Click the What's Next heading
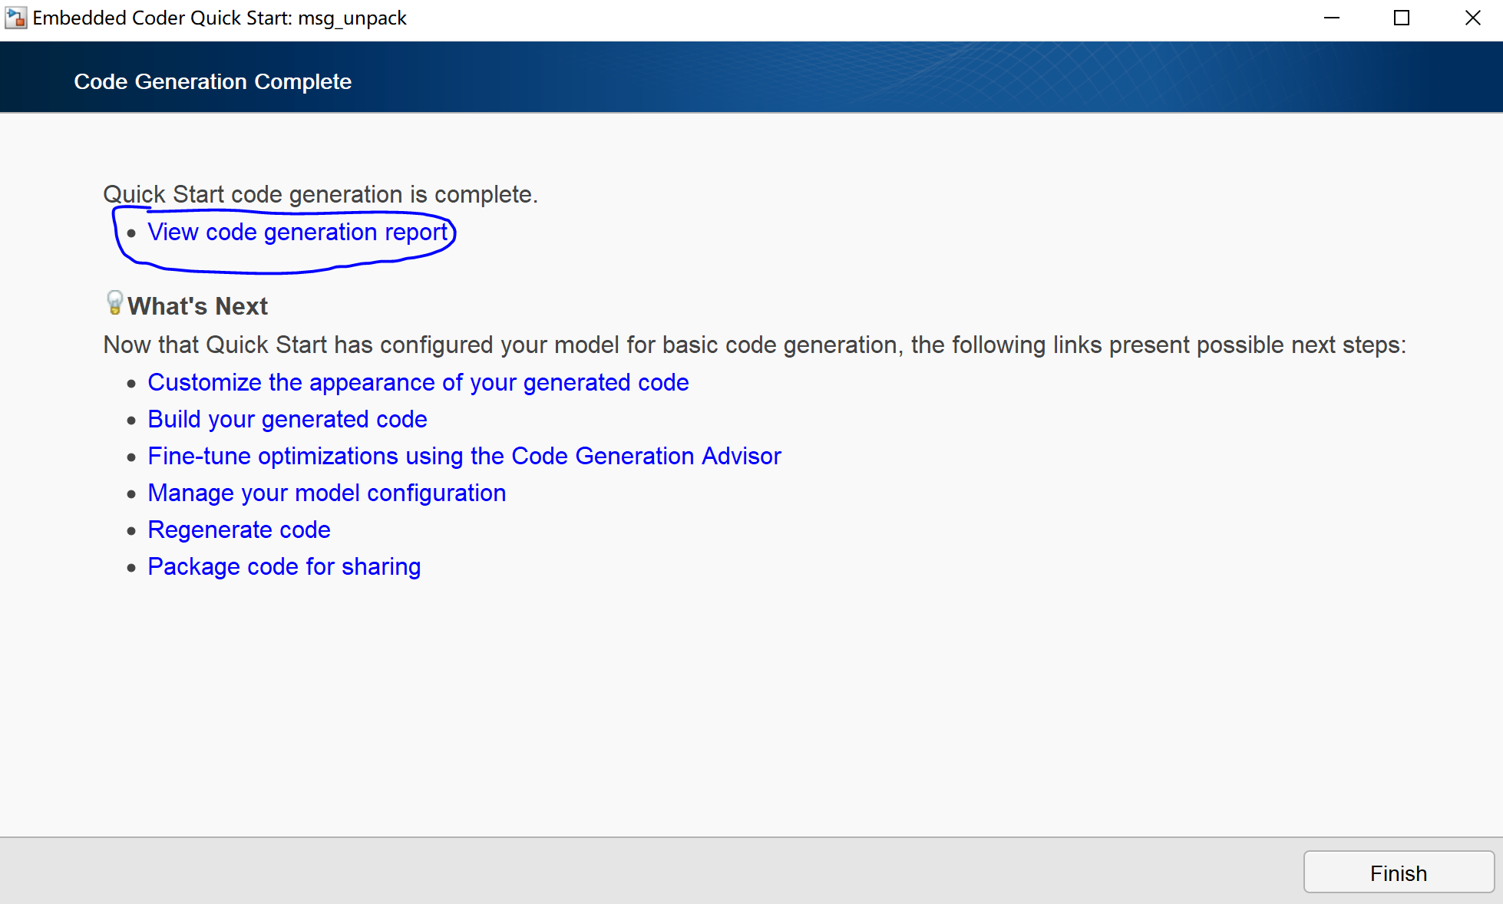Viewport: 1503px width, 904px height. pos(197,306)
